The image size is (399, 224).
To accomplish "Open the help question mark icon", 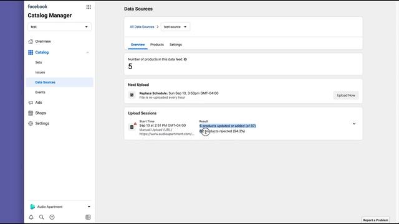I will (x=52, y=217).
